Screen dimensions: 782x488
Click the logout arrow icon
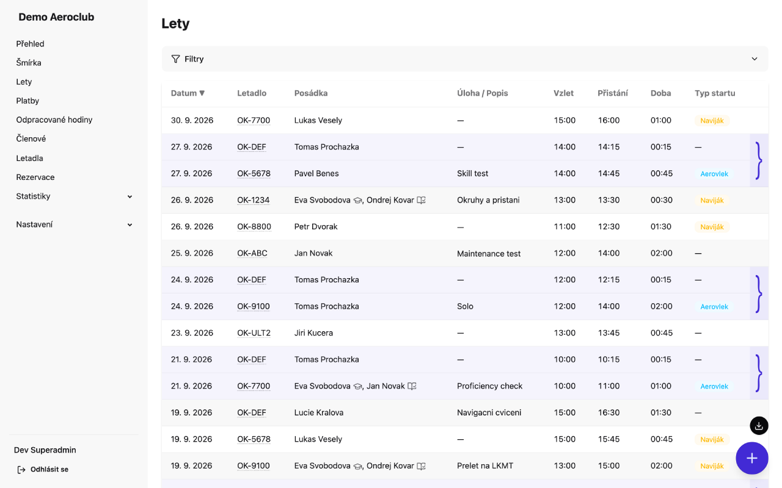pos(21,470)
